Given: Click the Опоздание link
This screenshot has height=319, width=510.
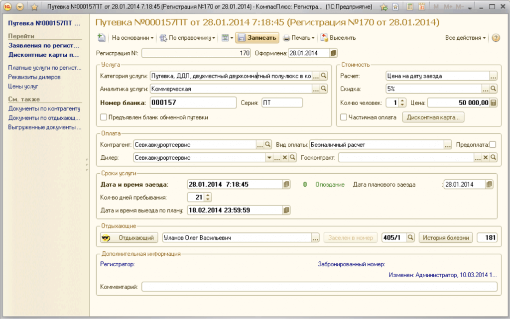Looking at the screenshot, I should tap(330, 184).
